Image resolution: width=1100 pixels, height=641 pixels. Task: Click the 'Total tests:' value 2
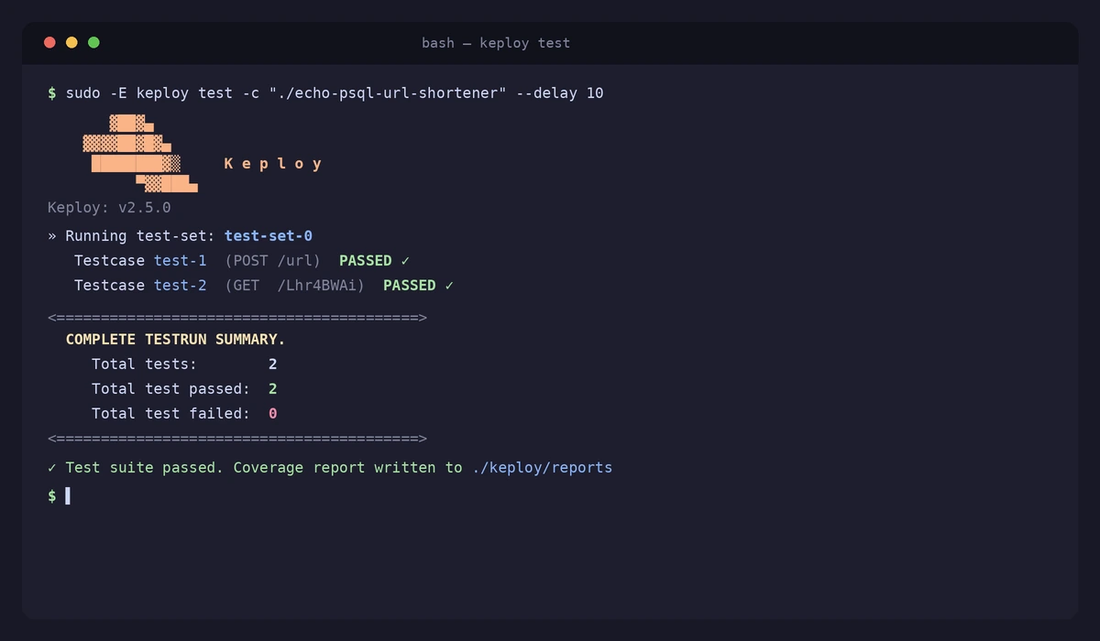(x=273, y=364)
